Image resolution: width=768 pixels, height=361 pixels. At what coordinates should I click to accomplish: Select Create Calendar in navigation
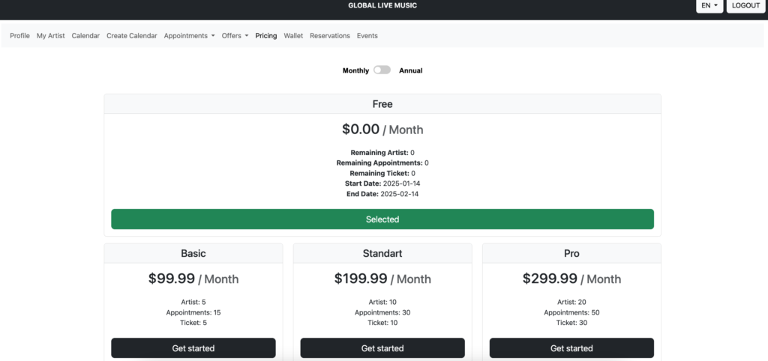pyautogui.click(x=132, y=36)
